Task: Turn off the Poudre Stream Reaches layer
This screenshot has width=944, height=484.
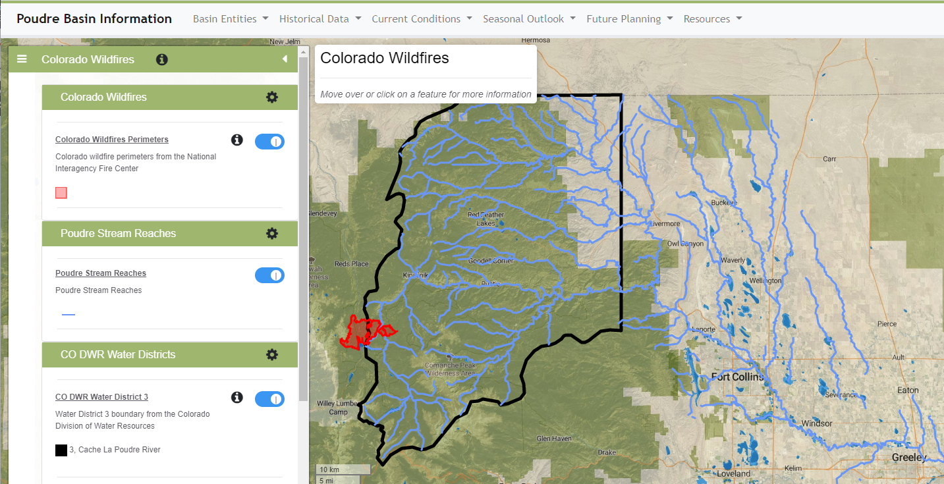Action: click(x=269, y=275)
